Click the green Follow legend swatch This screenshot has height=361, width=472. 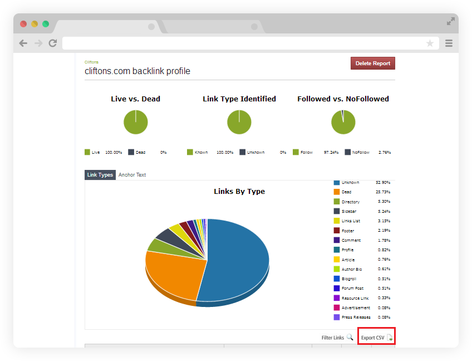(296, 152)
